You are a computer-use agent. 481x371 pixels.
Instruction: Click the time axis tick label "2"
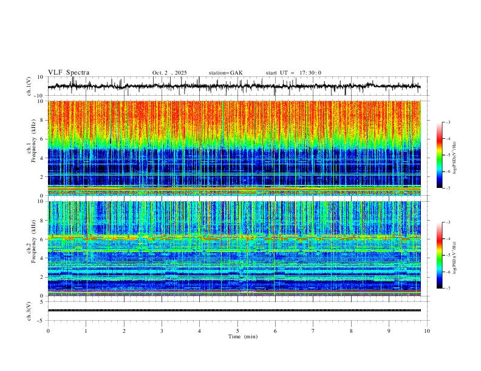click(124, 331)
